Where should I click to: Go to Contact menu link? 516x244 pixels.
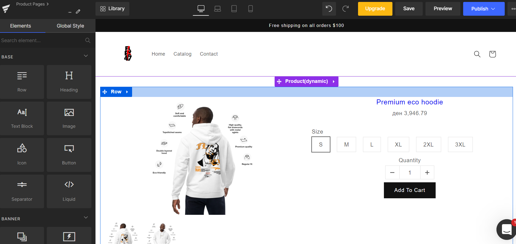click(x=209, y=54)
